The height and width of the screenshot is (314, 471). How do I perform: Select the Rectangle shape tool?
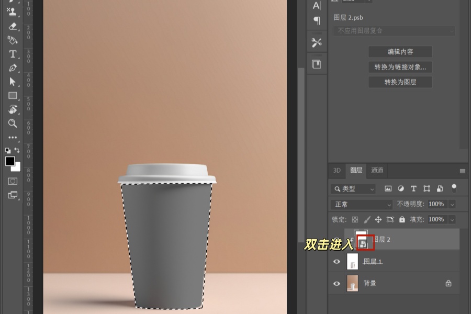[13, 96]
